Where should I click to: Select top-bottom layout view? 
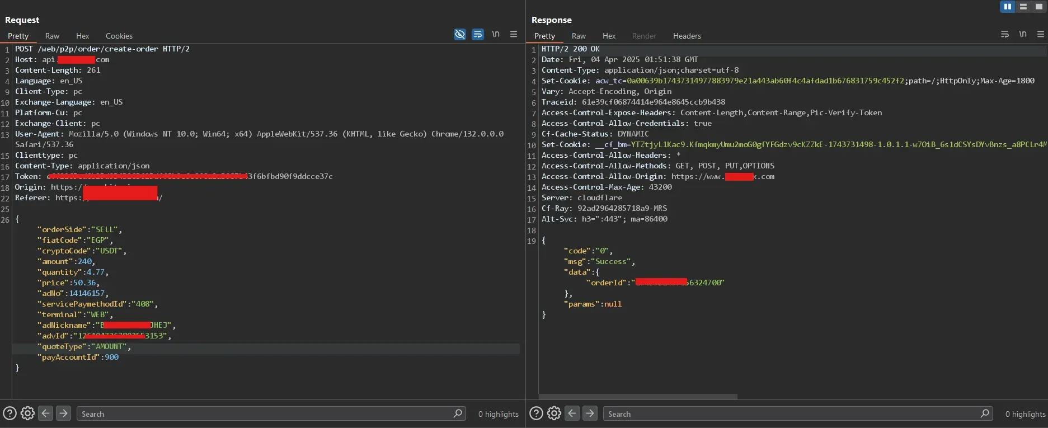point(1023,7)
